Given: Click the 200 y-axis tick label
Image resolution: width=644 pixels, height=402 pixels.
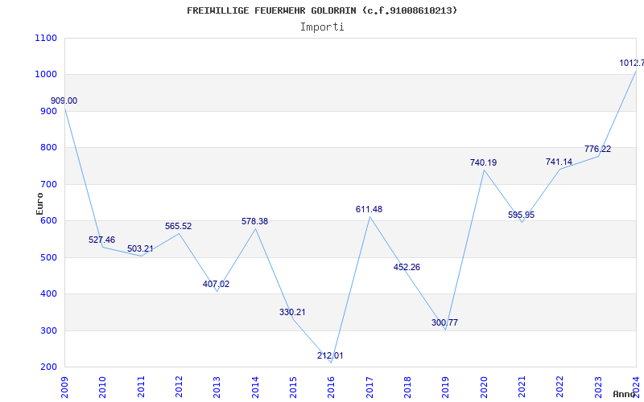Looking at the screenshot, I should pyautogui.click(x=48, y=367).
